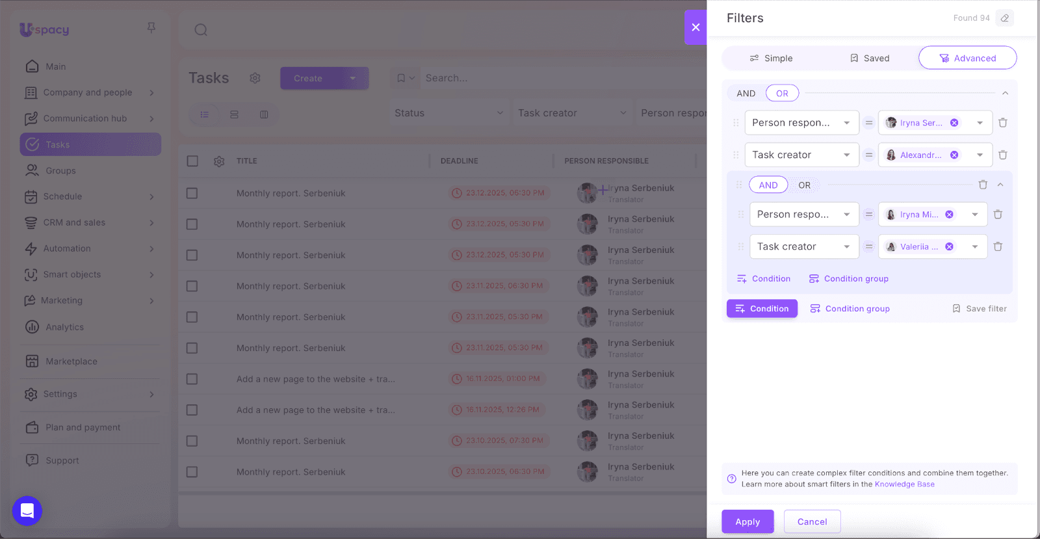Image resolution: width=1040 pixels, height=539 pixels.
Task: Open the nested Task creator field dropdown
Action: click(804, 247)
